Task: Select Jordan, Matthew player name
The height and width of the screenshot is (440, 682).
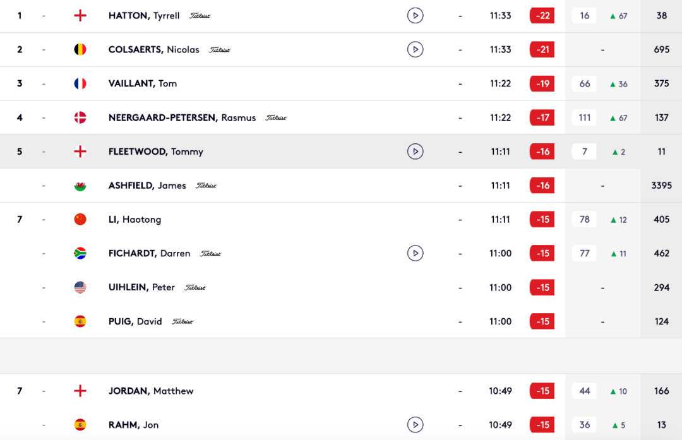Action: (x=151, y=391)
